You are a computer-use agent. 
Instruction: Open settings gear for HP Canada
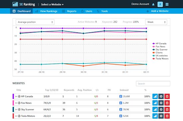[161, 96]
